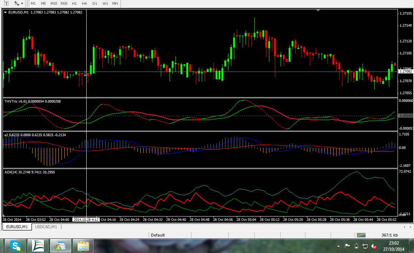Click the a2 indicator values label

35,135
